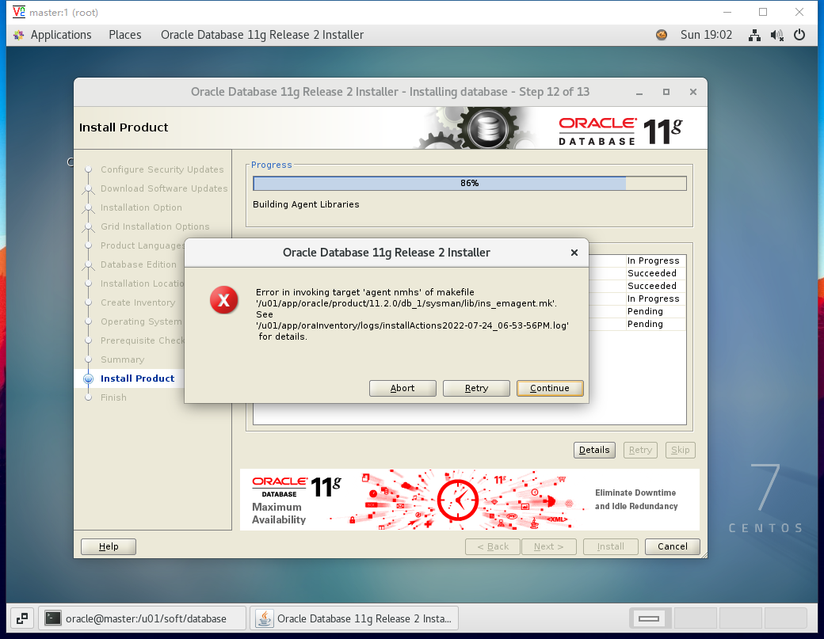The image size is (824, 639).
Task: Close the installer window
Action: [692, 92]
